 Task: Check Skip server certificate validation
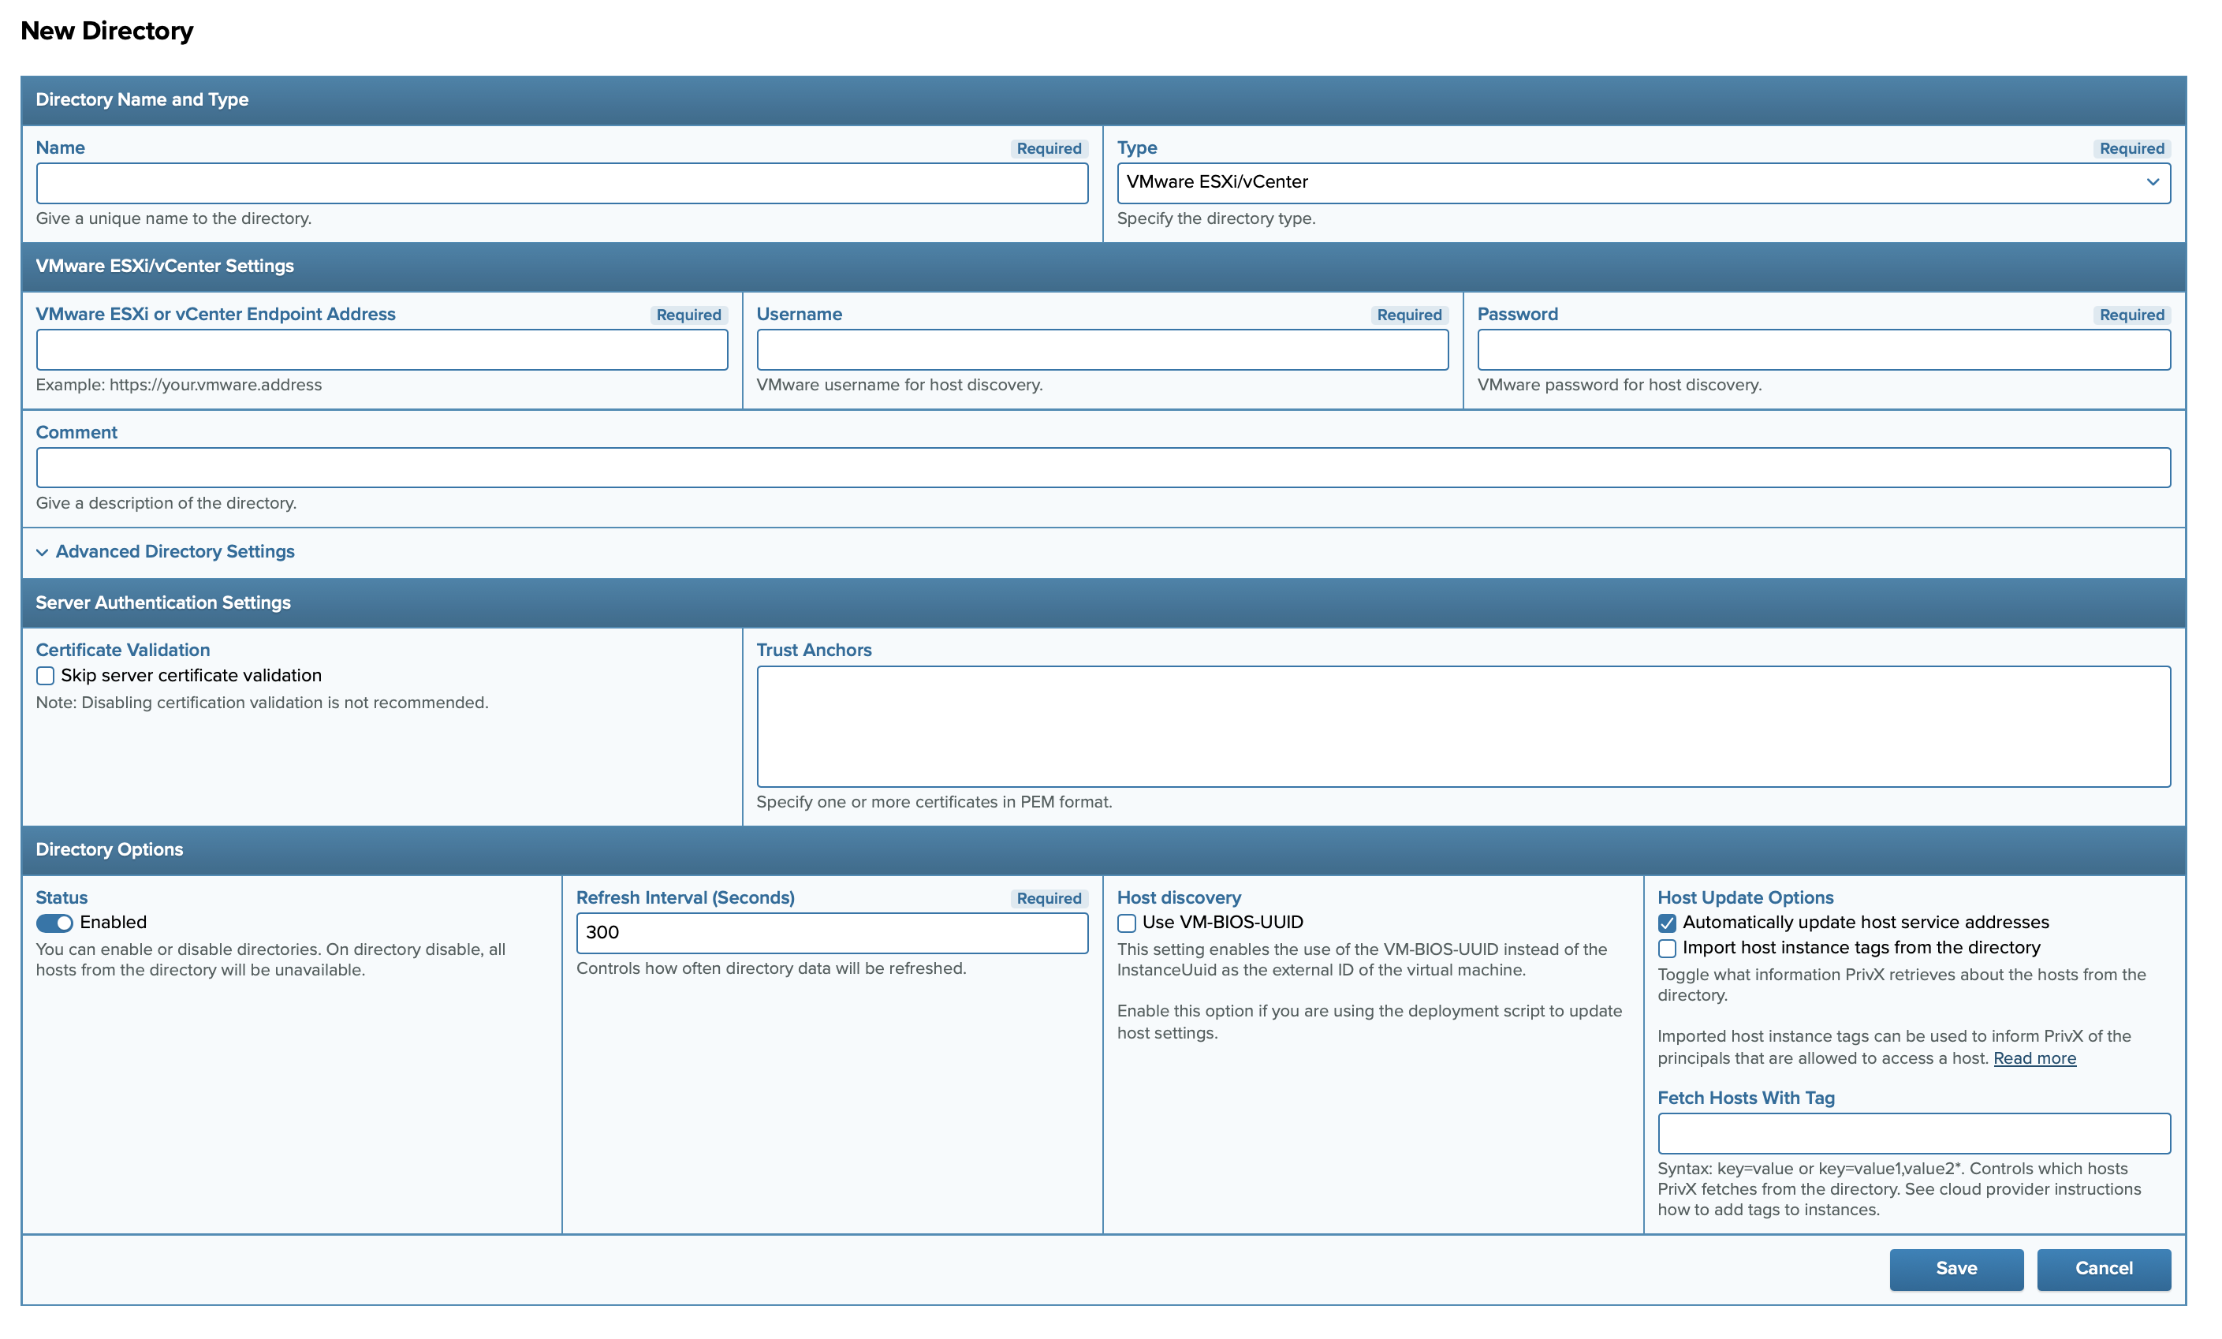pos(46,677)
